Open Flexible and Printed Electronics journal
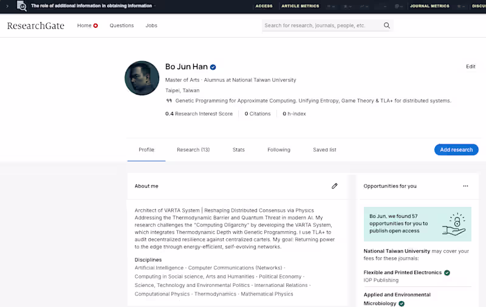This screenshot has width=486, height=307. (x=402, y=272)
